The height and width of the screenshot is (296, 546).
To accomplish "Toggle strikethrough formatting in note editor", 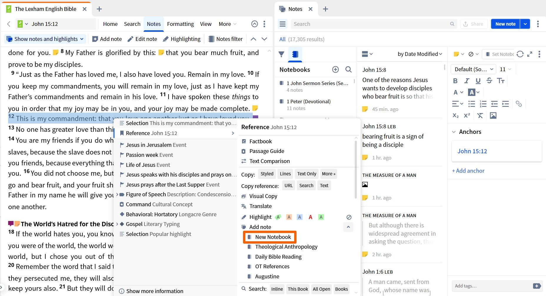I will (489, 81).
